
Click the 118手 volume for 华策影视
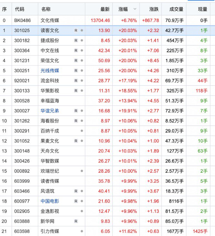pyautogui.click(x=202, y=91)
